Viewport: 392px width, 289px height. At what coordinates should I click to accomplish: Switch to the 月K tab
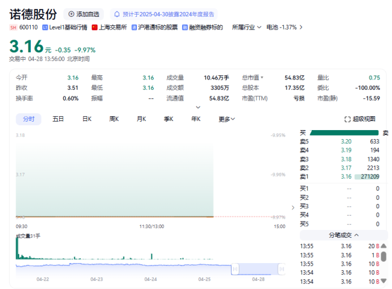(141, 119)
